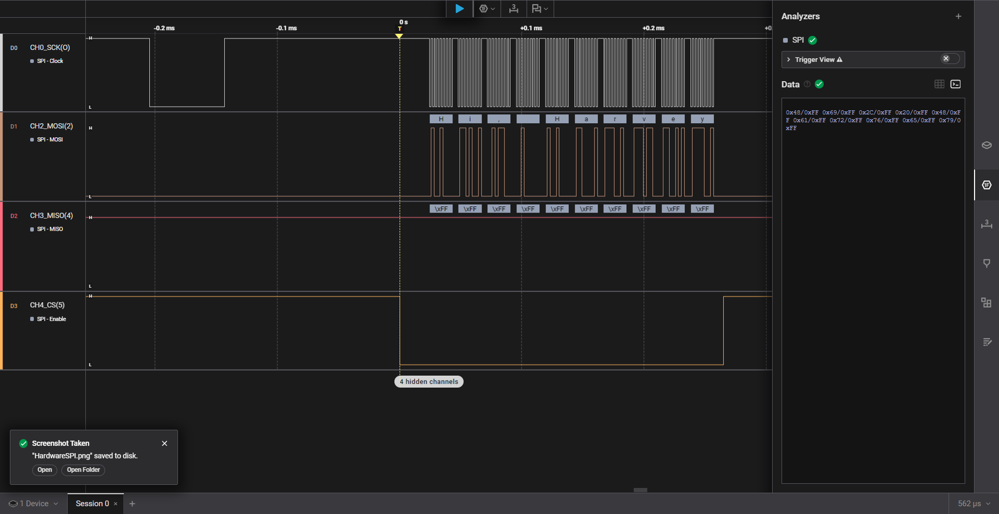Click the yellow trigger marker at 0 s
Image resolution: width=999 pixels, height=514 pixels.
coord(399,36)
